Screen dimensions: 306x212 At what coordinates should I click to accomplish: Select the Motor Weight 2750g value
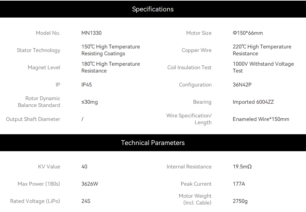tap(240, 201)
